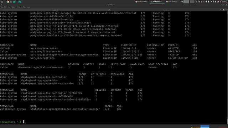Open the Edit menu
This screenshot has height=128, width=228.
pyautogui.click(x=5, y=7)
